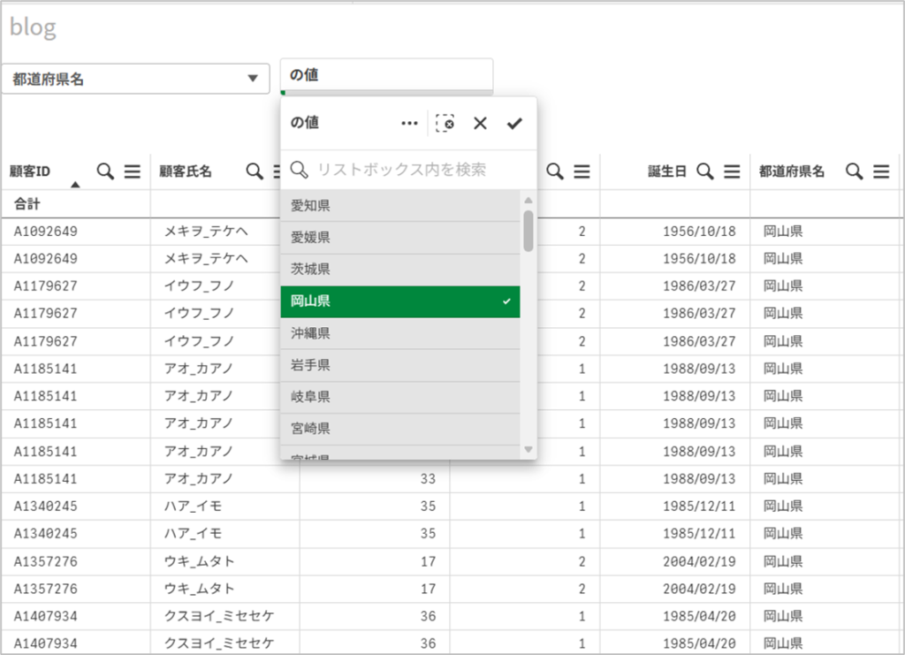Image resolution: width=905 pixels, height=655 pixels.
Task: Open the listbox more options ellipsis menu
Action: 409,124
